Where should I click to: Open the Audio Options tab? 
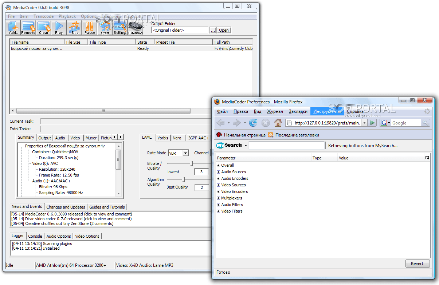[59, 236]
